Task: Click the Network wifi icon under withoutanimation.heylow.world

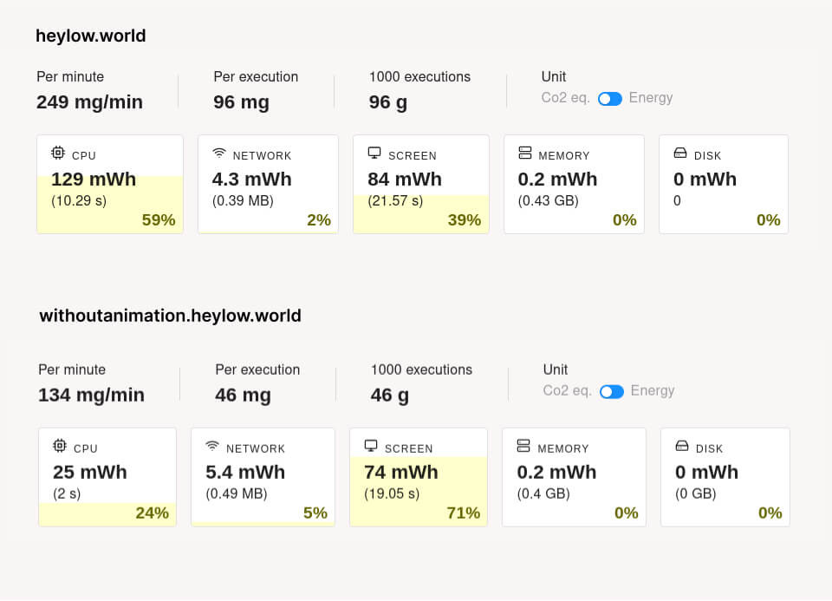Action: [212, 447]
